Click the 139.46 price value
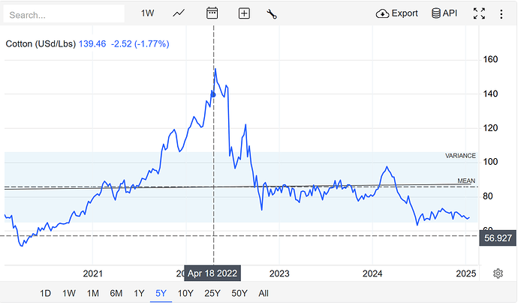 92,44
